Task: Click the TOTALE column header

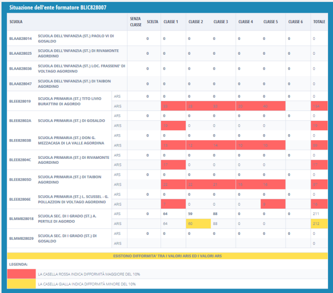Action: point(319,22)
